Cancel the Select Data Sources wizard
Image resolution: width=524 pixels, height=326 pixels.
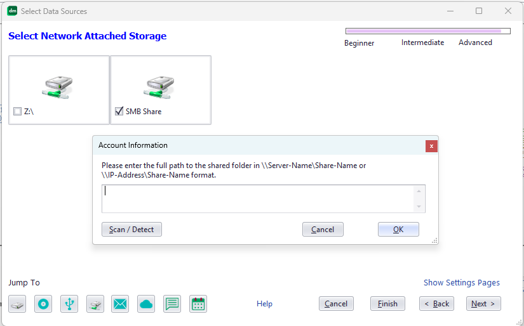pos(336,304)
